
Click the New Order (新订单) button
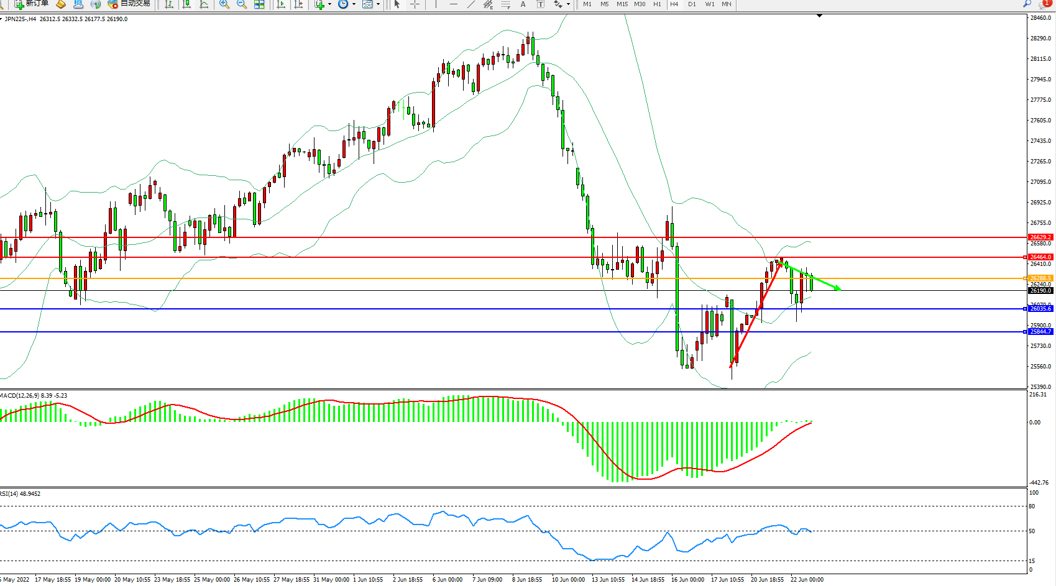[x=31, y=4]
